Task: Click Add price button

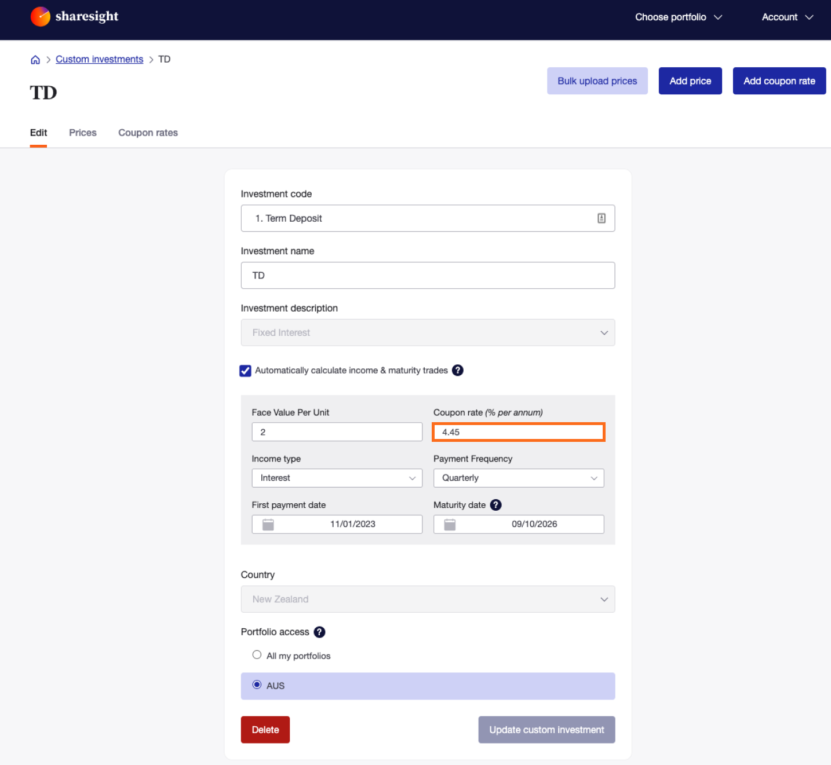Action: [690, 81]
